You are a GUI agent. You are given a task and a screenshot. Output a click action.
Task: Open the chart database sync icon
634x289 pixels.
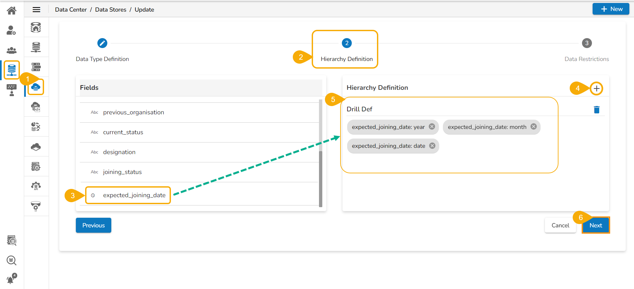pos(36,127)
